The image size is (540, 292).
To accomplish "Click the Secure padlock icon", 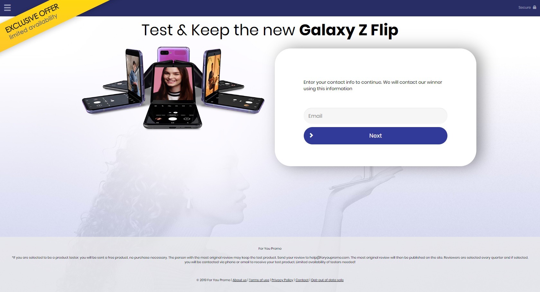I will tap(535, 7).
